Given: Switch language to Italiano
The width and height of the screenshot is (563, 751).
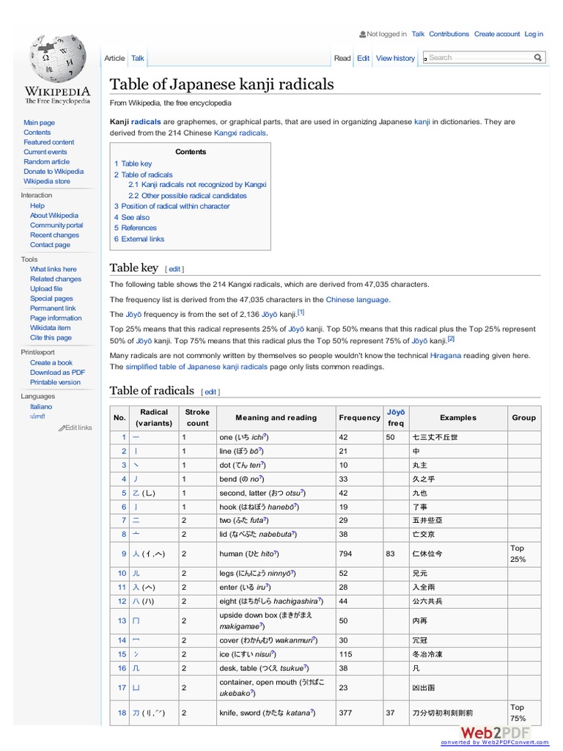Looking at the screenshot, I should [x=41, y=406].
